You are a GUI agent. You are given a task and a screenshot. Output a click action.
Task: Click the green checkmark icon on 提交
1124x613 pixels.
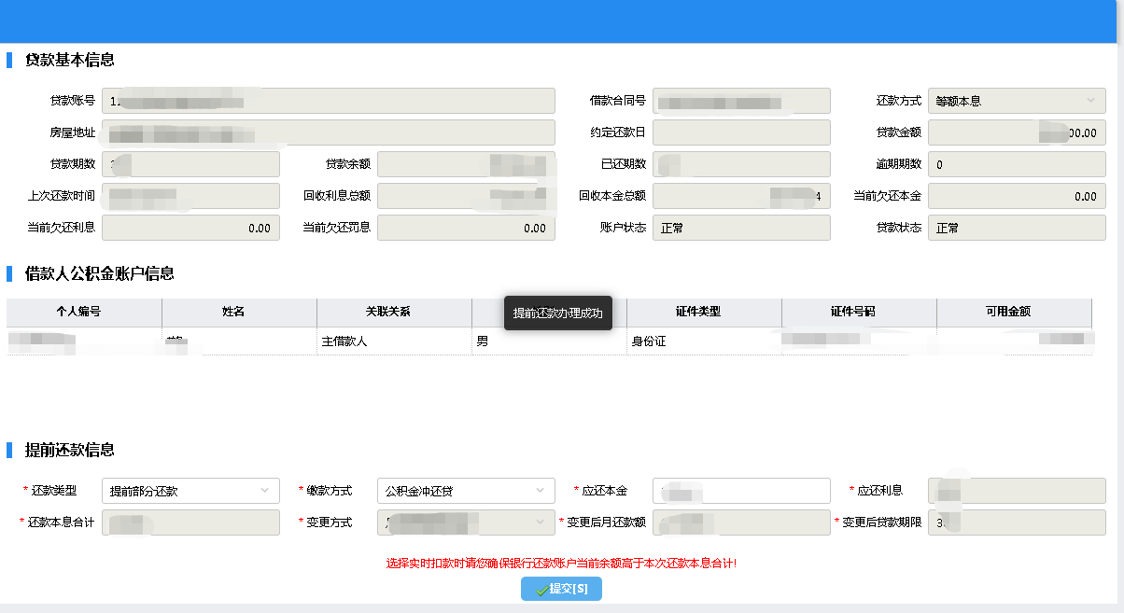tap(541, 590)
